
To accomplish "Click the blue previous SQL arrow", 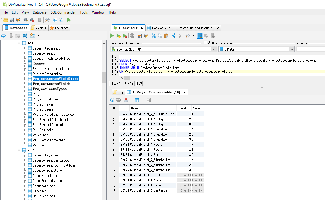I will [x=174, y=36].
